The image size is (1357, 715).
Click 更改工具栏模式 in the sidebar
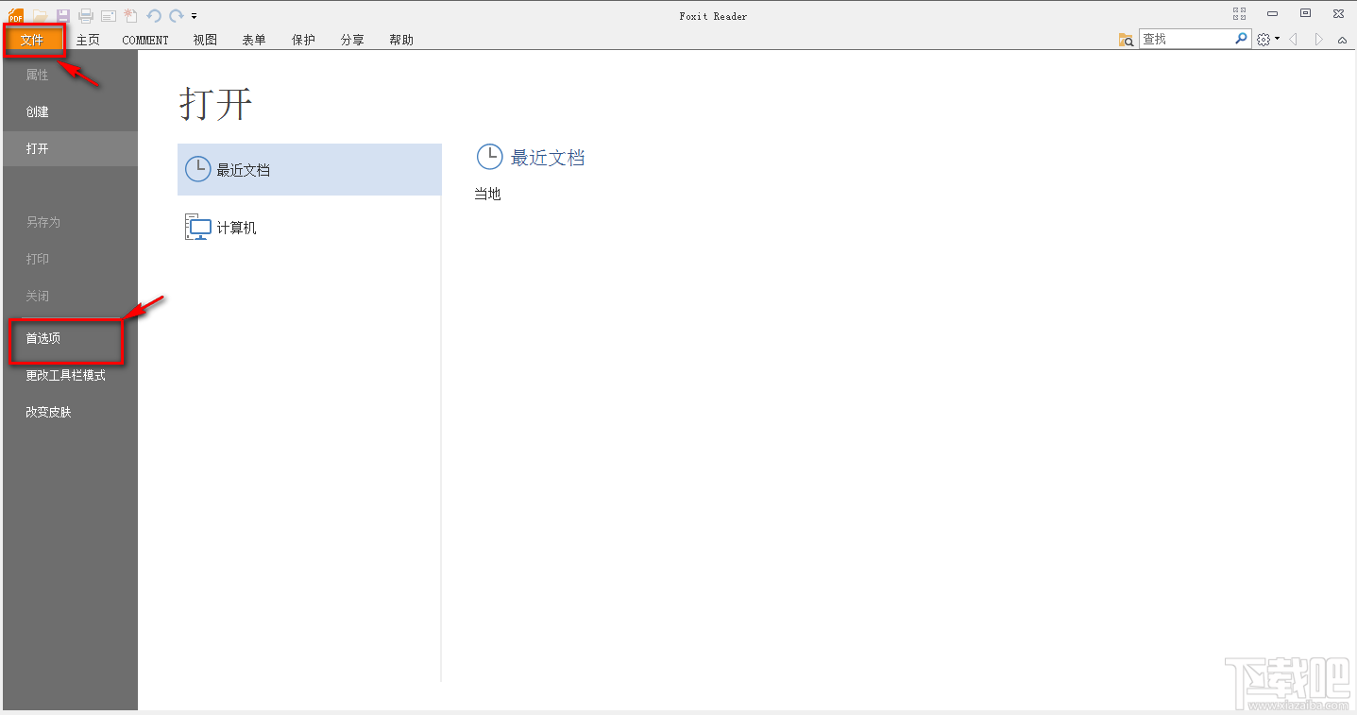point(70,375)
